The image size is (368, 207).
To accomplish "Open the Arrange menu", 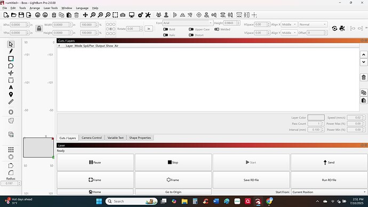I will pos(35,8).
